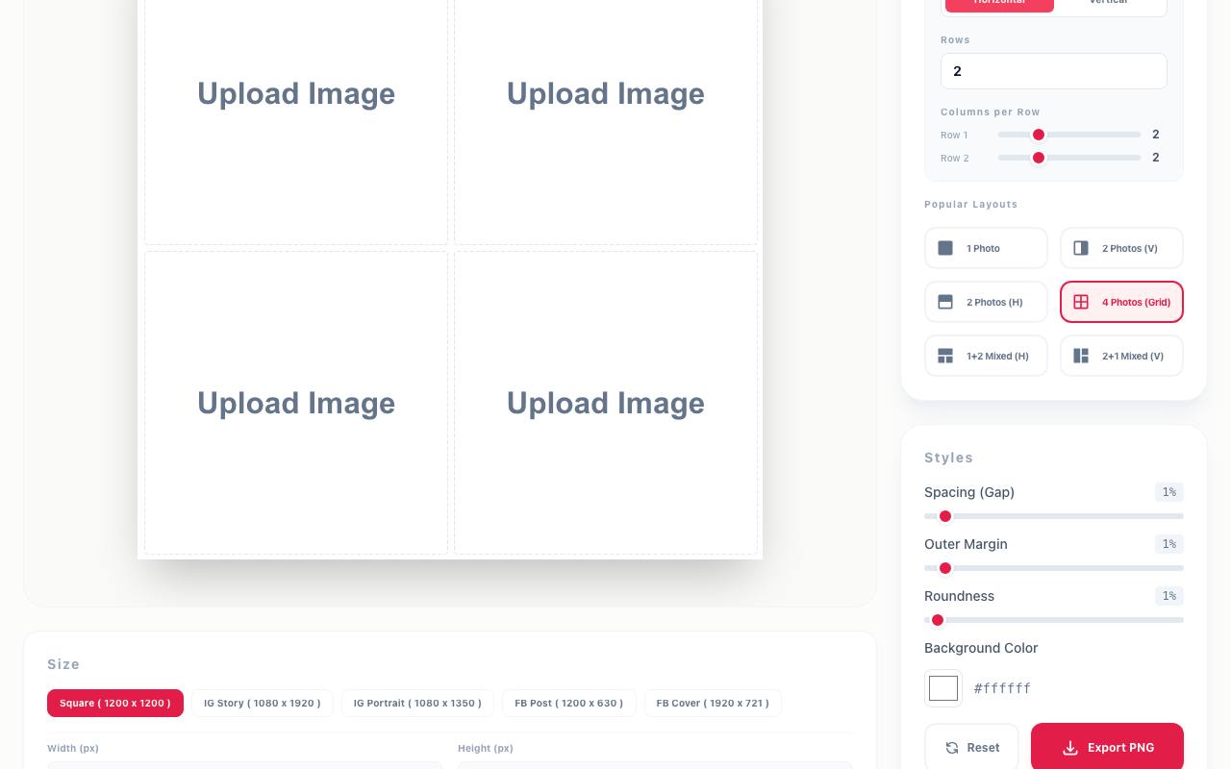Click the 1 Photo layout icon
The image size is (1231, 769).
click(x=945, y=248)
